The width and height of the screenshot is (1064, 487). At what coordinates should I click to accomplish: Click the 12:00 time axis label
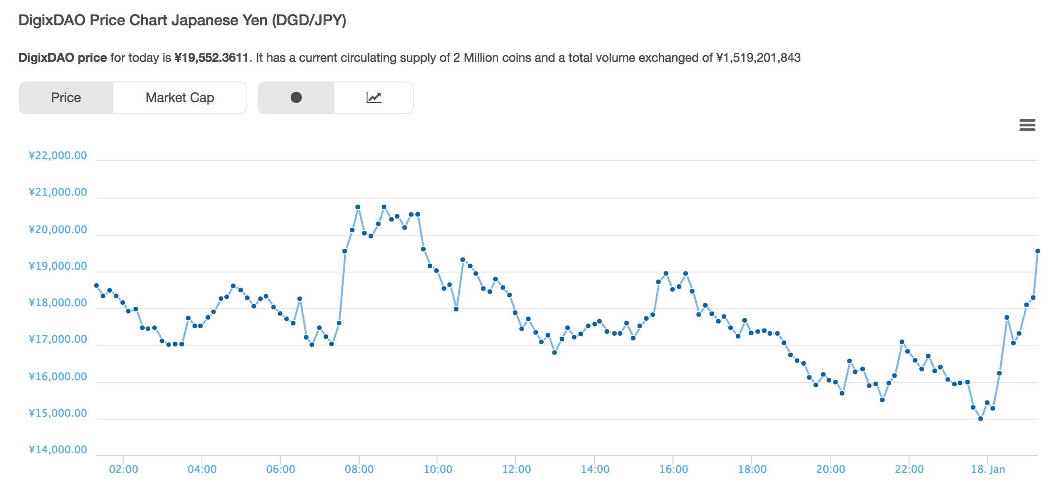517,469
